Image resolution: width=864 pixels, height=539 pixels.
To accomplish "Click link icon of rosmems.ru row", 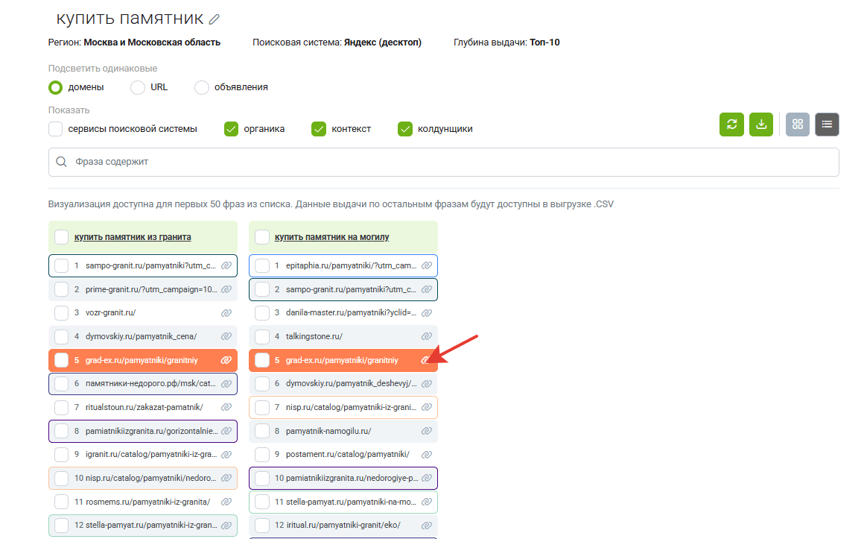I will (x=226, y=502).
